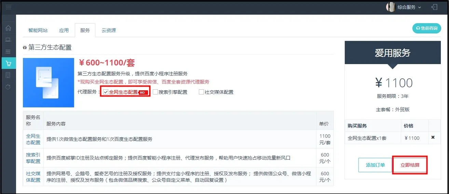Click the blue product thumbnail image
The height and width of the screenshot is (194, 449).
click(49, 83)
